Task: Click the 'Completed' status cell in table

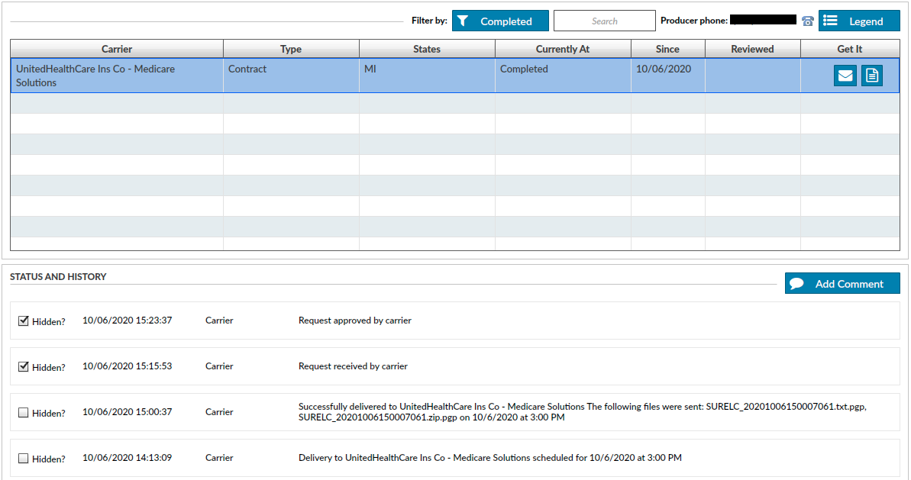Action: [563, 76]
